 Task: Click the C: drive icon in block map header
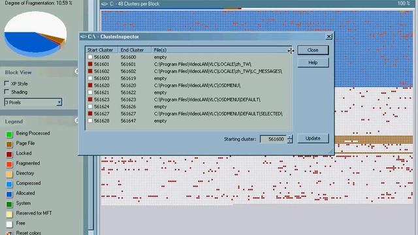[x=104, y=4]
